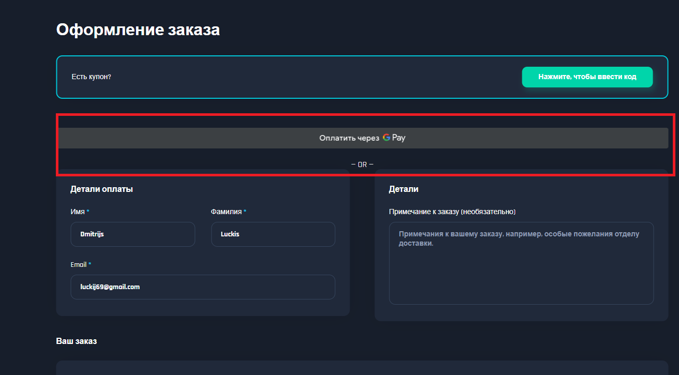Click the Email field with luckij69@gmail.com
The height and width of the screenshot is (375, 679).
[x=203, y=287]
